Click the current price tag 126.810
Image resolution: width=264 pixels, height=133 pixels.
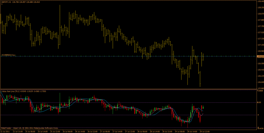(x=260, y=56)
